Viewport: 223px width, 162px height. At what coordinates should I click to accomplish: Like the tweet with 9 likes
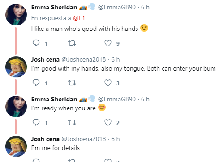108,43
